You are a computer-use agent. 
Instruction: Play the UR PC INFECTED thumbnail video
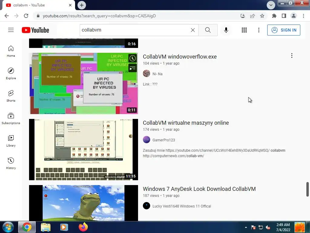pyautogui.click(x=84, y=83)
